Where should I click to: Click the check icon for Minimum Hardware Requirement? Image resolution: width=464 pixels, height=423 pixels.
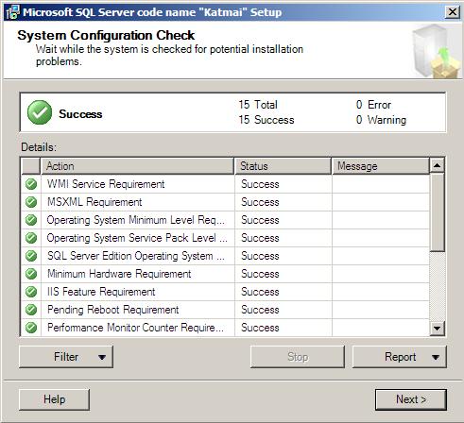point(31,274)
